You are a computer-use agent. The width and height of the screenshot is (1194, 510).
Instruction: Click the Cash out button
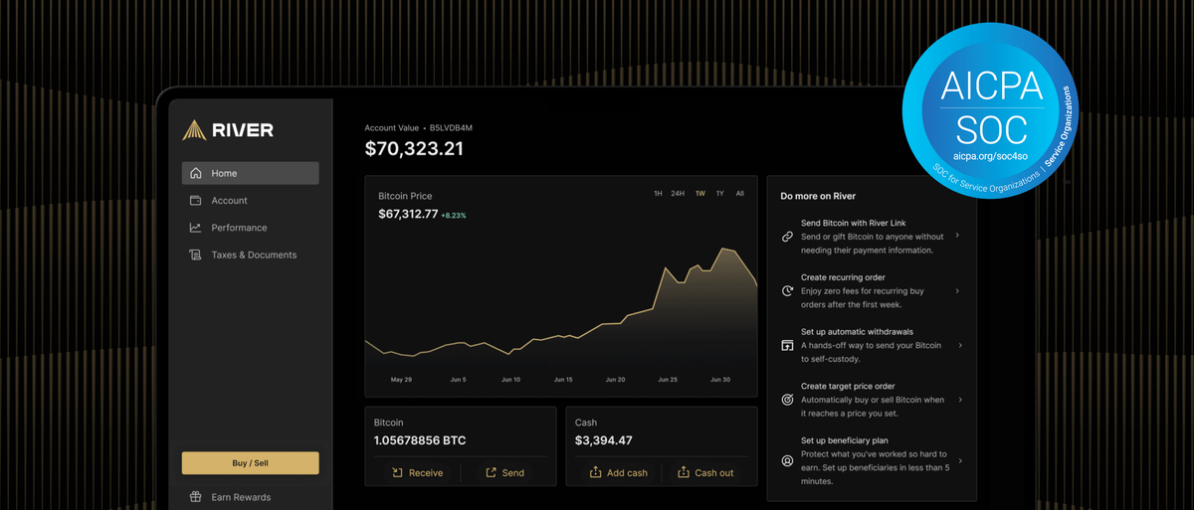[704, 472]
